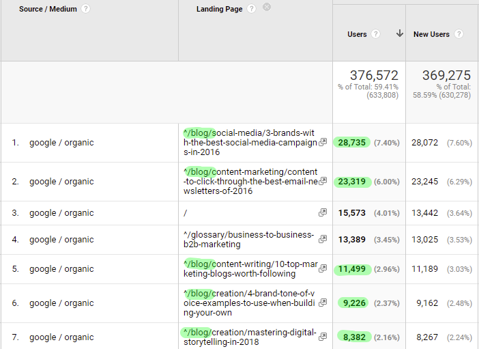
Task: Open google / organic in row 5
Action: (x=61, y=269)
